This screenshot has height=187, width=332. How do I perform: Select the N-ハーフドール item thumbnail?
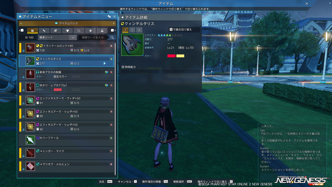click(x=30, y=140)
